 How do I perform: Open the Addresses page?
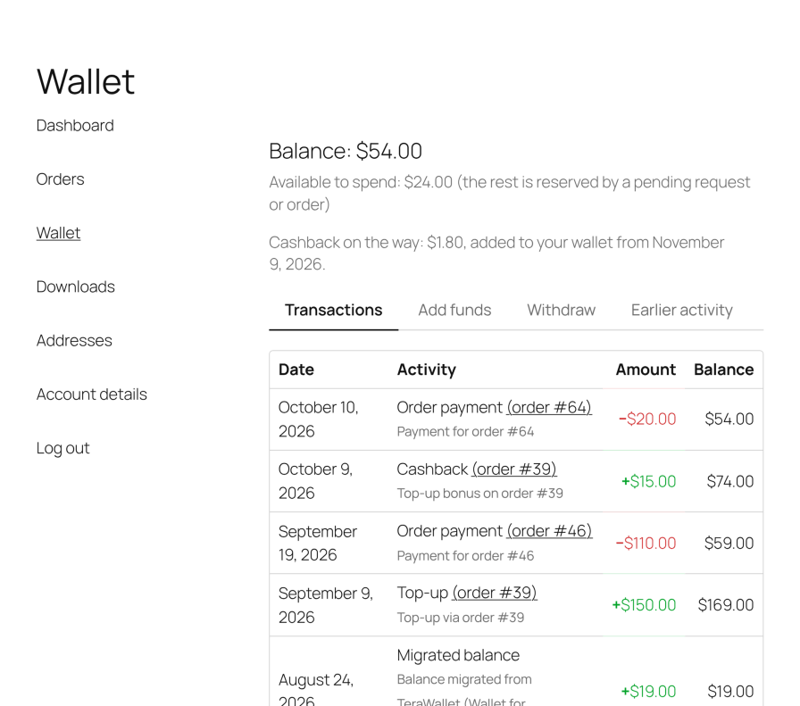click(x=74, y=340)
